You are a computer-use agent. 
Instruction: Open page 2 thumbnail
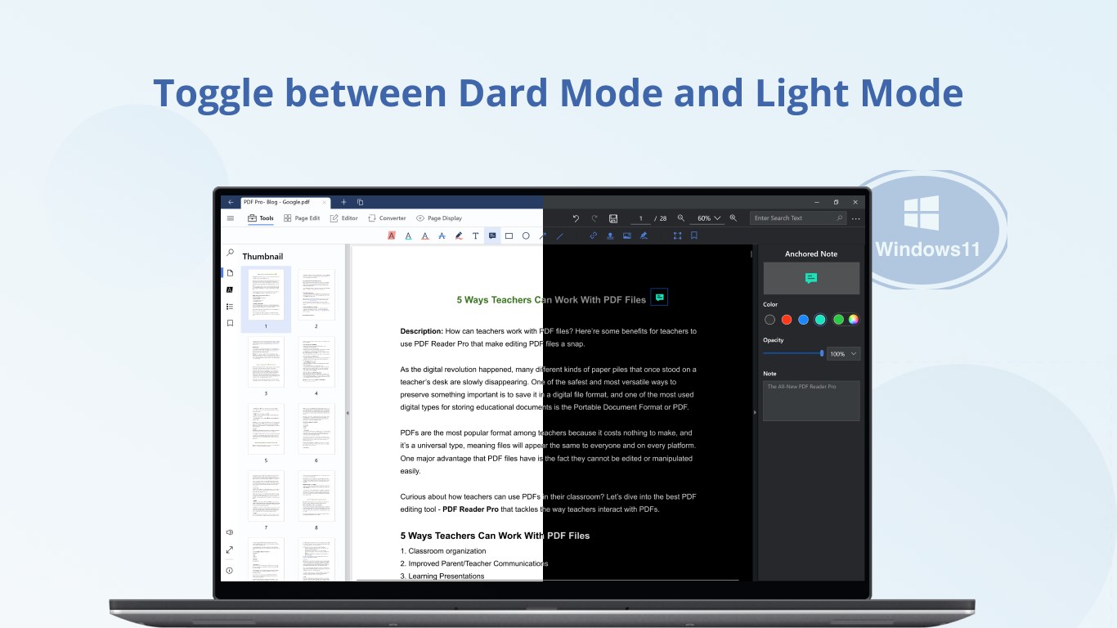pos(316,295)
